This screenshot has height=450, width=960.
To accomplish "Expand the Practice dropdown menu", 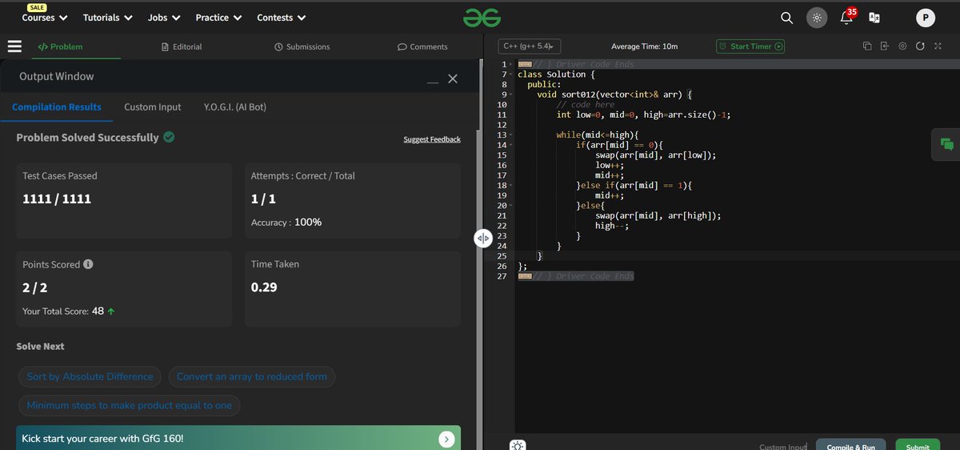I will pyautogui.click(x=218, y=17).
